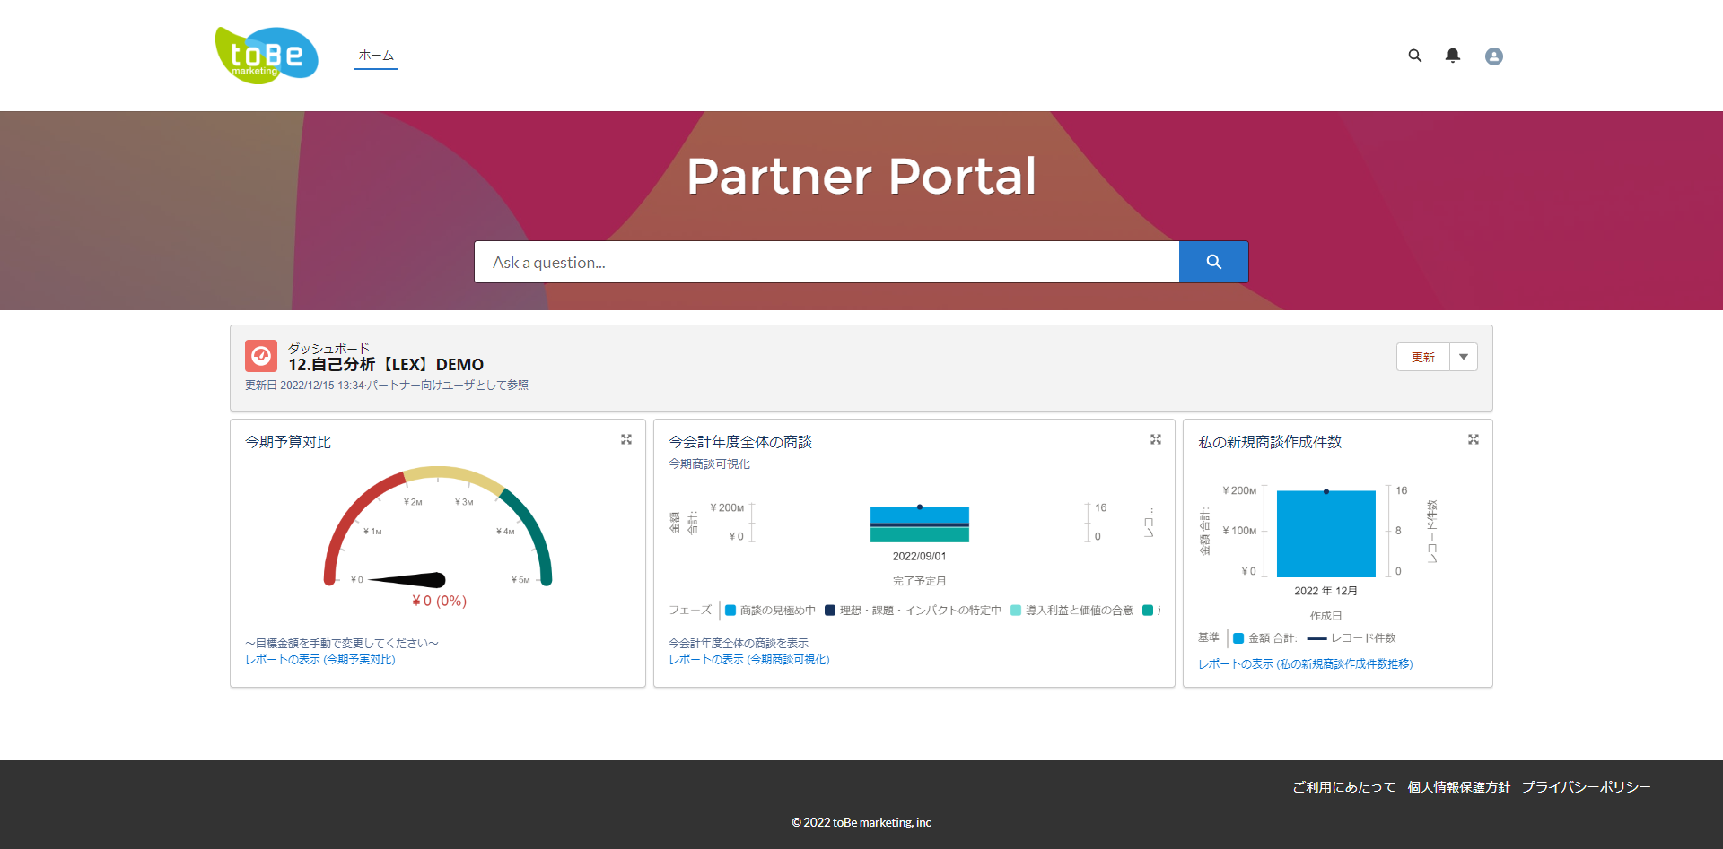
Task: Expand the 私の新規商談作成件数 widget
Action: click(1474, 439)
